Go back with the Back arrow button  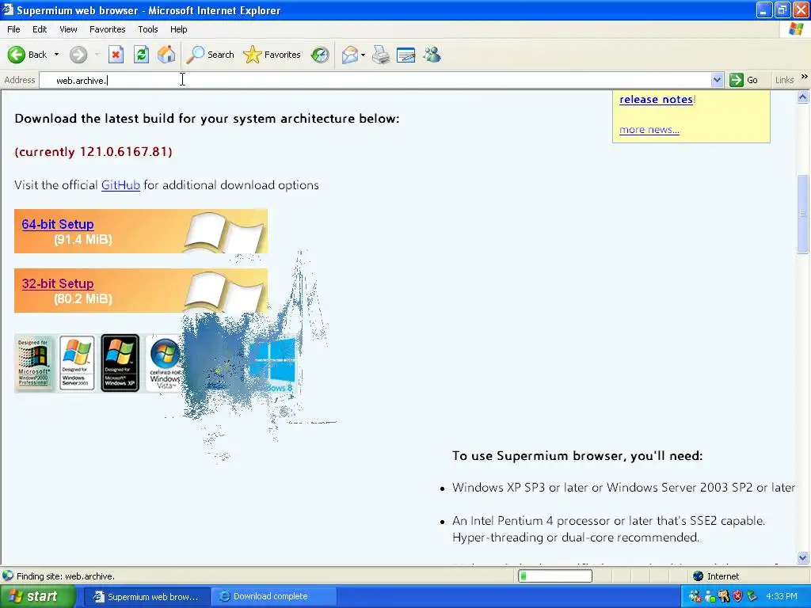[x=27, y=55]
